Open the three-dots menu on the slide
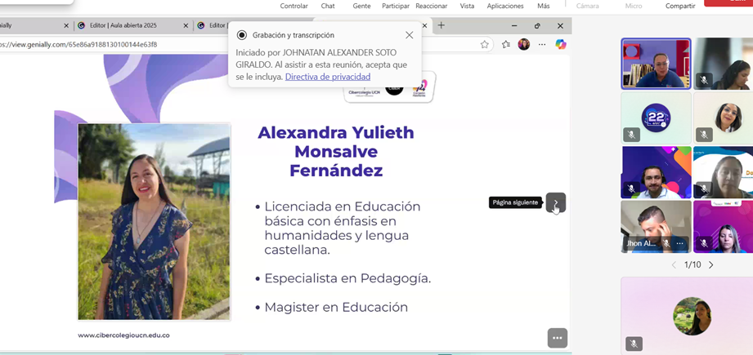 click(x=557, y=338)
